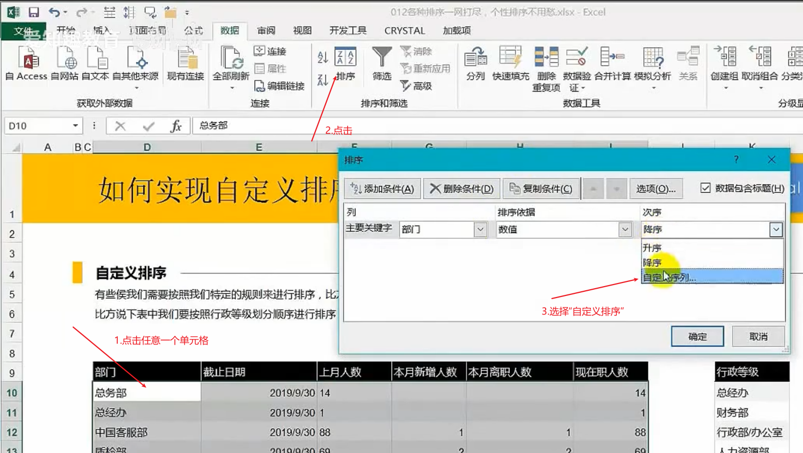The image size is (803, 453).
Task: Click 取消 to cancel sort
Action: click(x=758, y=336)
